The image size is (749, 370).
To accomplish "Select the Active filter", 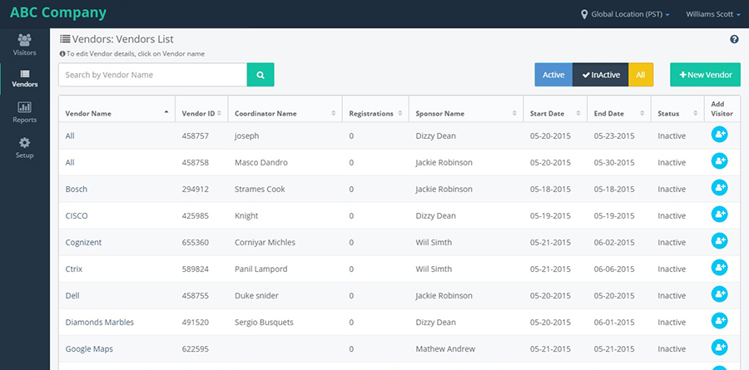I will tap(553, 75).
